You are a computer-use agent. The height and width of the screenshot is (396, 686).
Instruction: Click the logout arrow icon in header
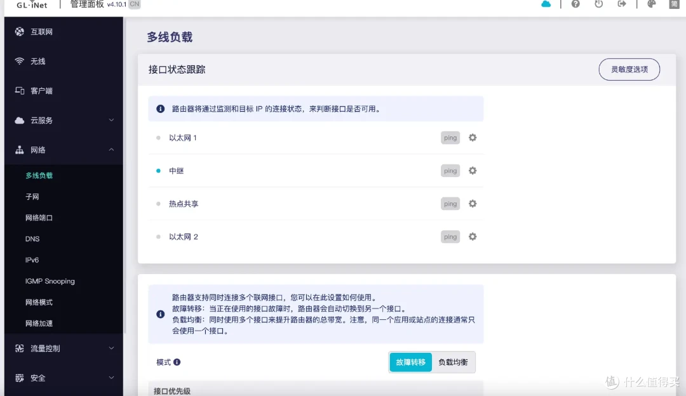tap(622, 4)
